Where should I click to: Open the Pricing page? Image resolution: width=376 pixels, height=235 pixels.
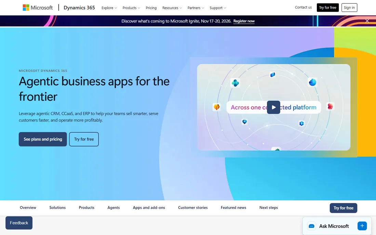[151, 8]
